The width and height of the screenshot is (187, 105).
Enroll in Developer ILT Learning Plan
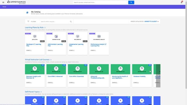29,50
